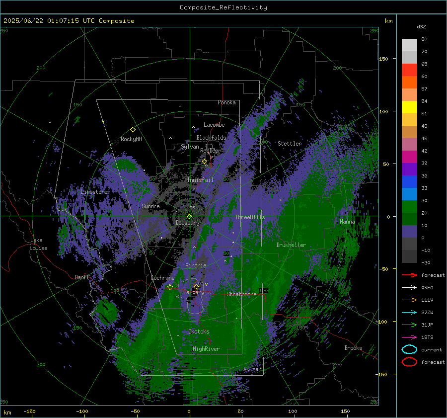Click the yellow diamond marker above Calgary

[196, 286]
